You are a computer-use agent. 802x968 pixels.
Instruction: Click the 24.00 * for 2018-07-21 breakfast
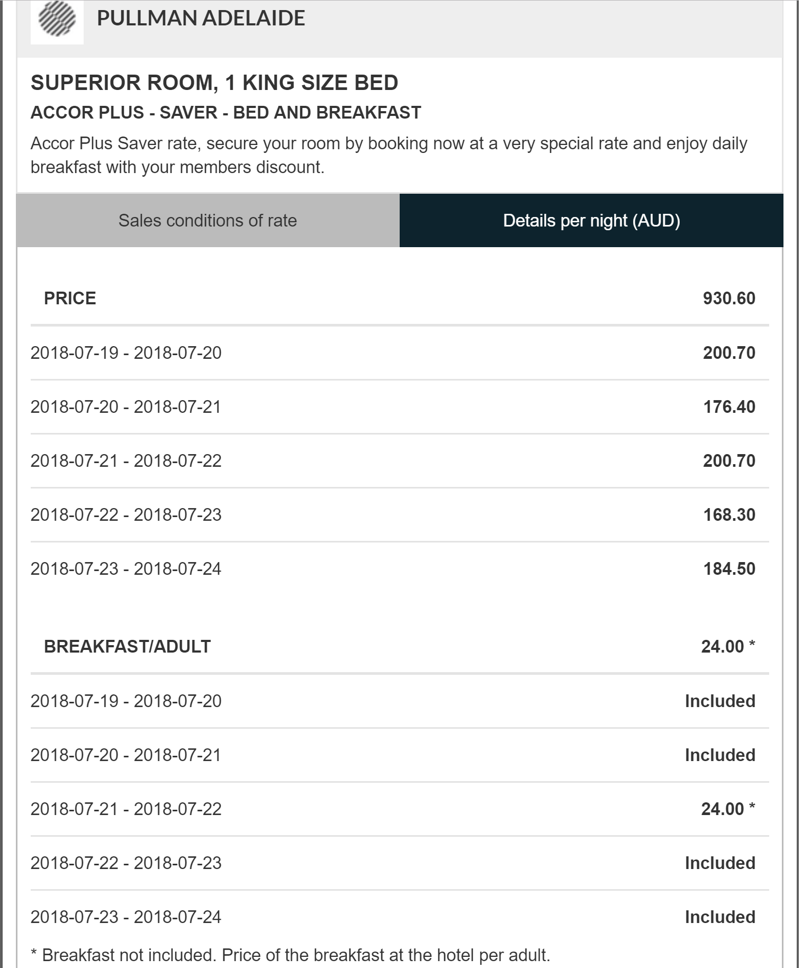click(x=727, y=809)
